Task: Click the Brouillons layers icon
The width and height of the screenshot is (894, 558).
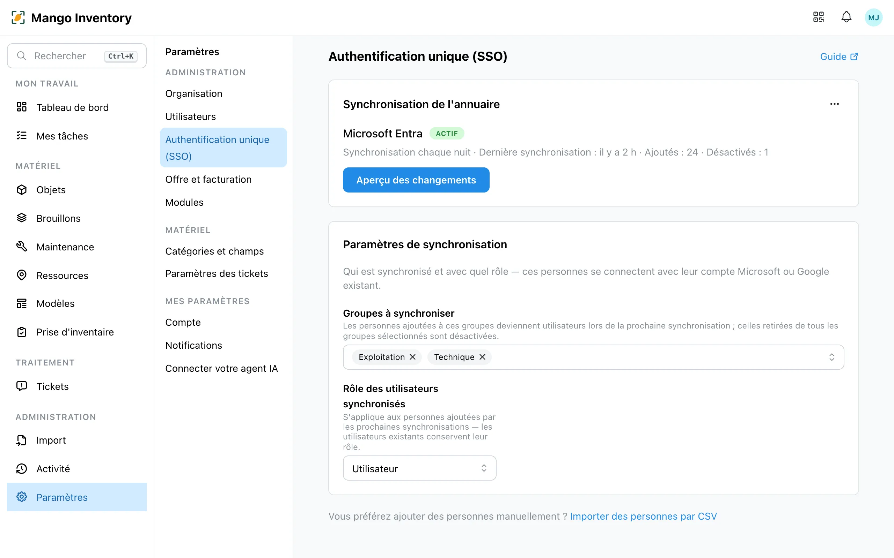Action: [22, 218]
